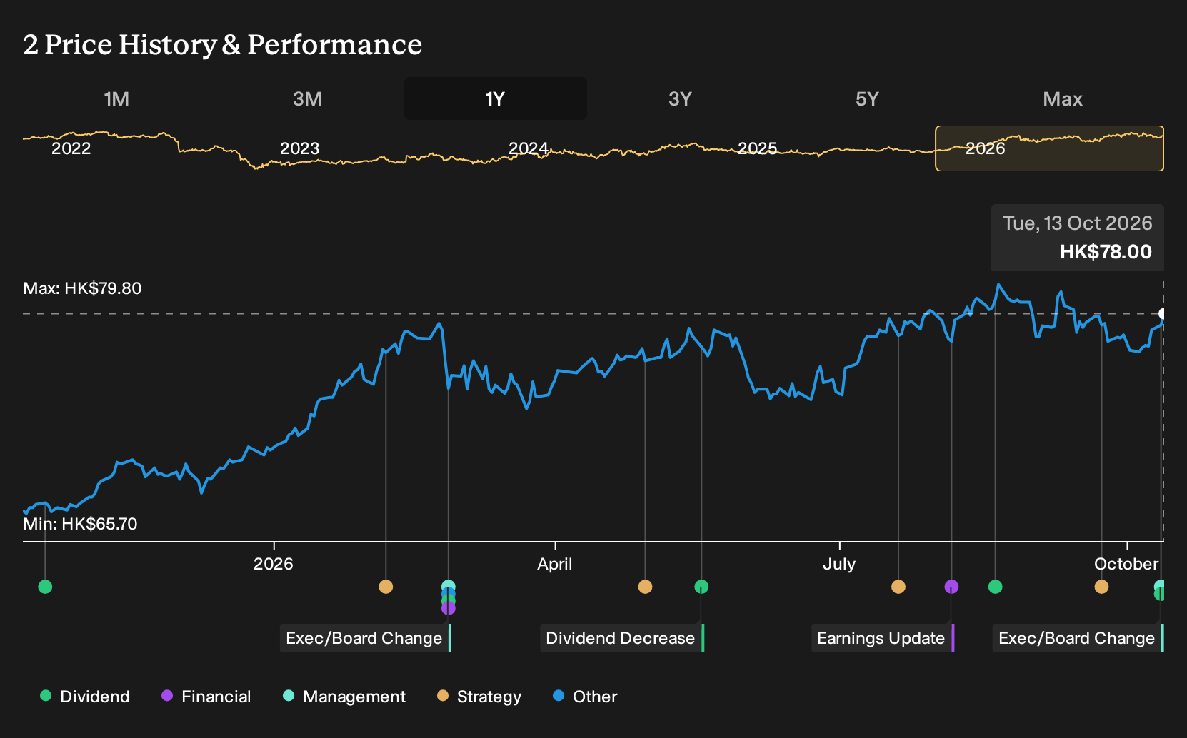
Task: Click the white current-price dot on chart
Action: coord(1163,313)
